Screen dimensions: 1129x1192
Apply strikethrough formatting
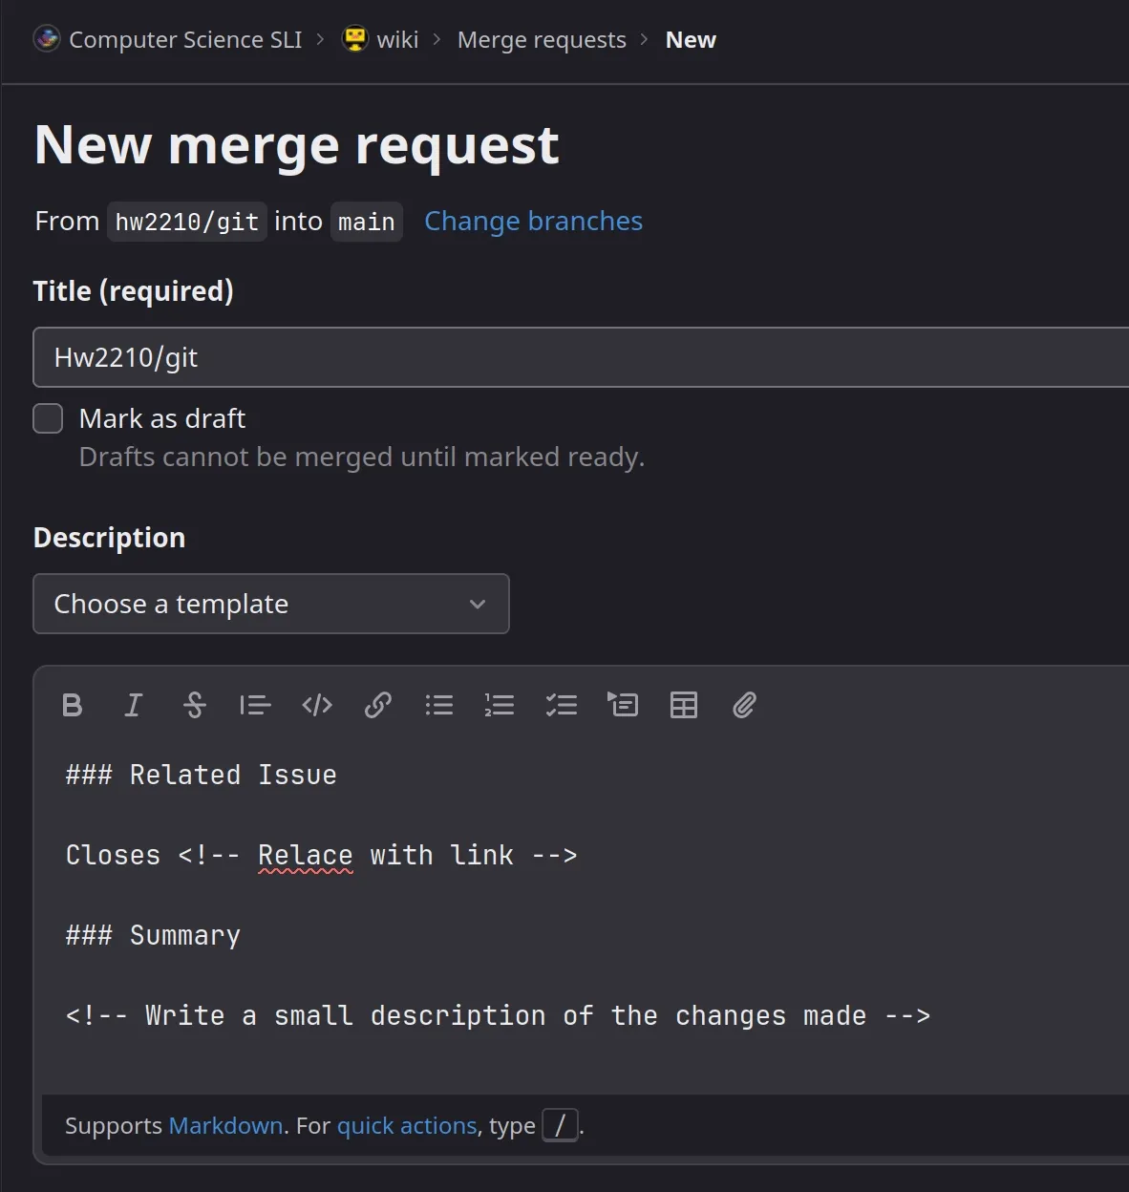pyautogui.click(x=194, y=705)
